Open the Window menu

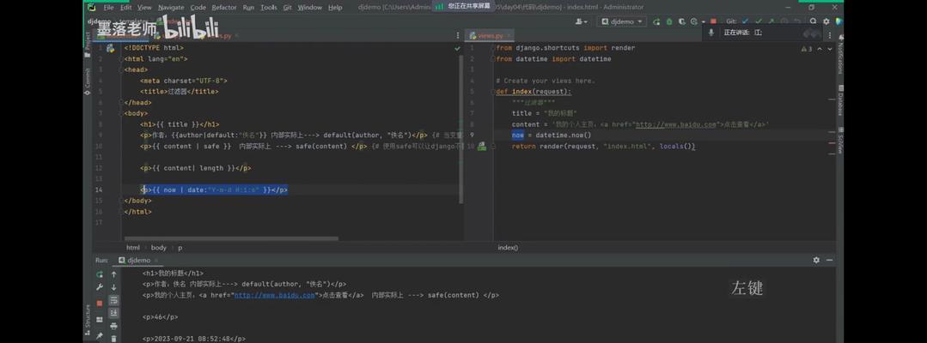tap(310, 8)
